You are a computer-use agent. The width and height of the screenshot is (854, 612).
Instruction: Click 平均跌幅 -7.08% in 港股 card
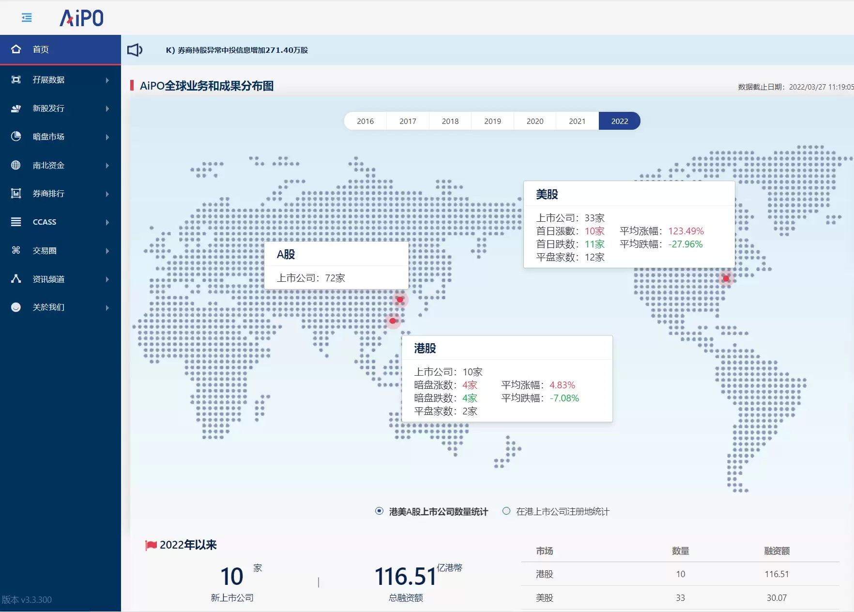pyautogui.click(x=564, y=398)
